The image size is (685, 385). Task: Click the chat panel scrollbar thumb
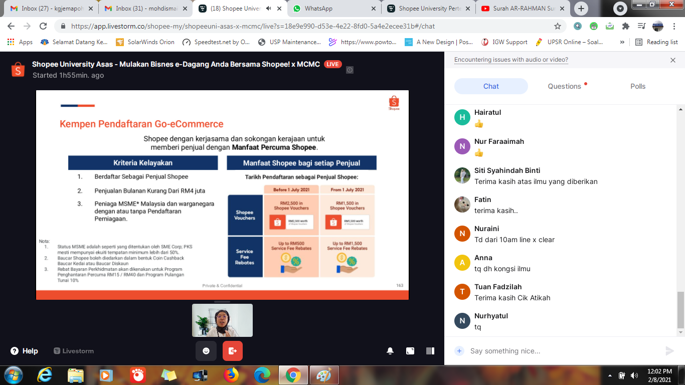[x=680, y=310]
